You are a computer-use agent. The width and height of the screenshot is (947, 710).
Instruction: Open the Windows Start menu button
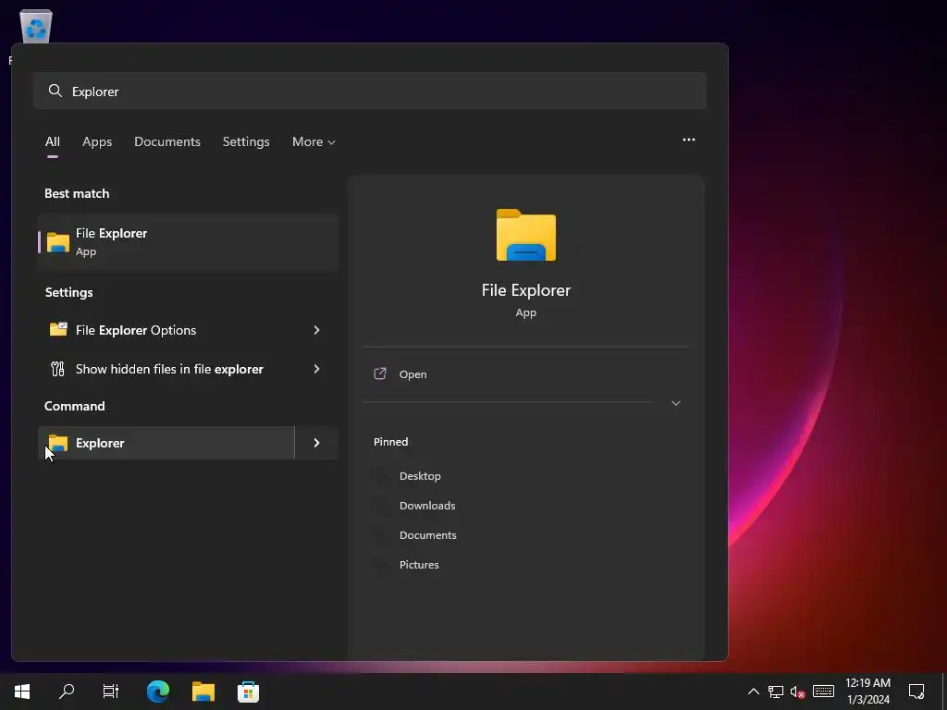(22, 692)
